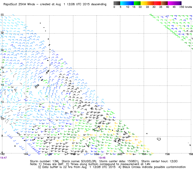This screenshot has width=193, height=169.
Task: Click the purple '19:47' time stamp
Action: [3, 158]
